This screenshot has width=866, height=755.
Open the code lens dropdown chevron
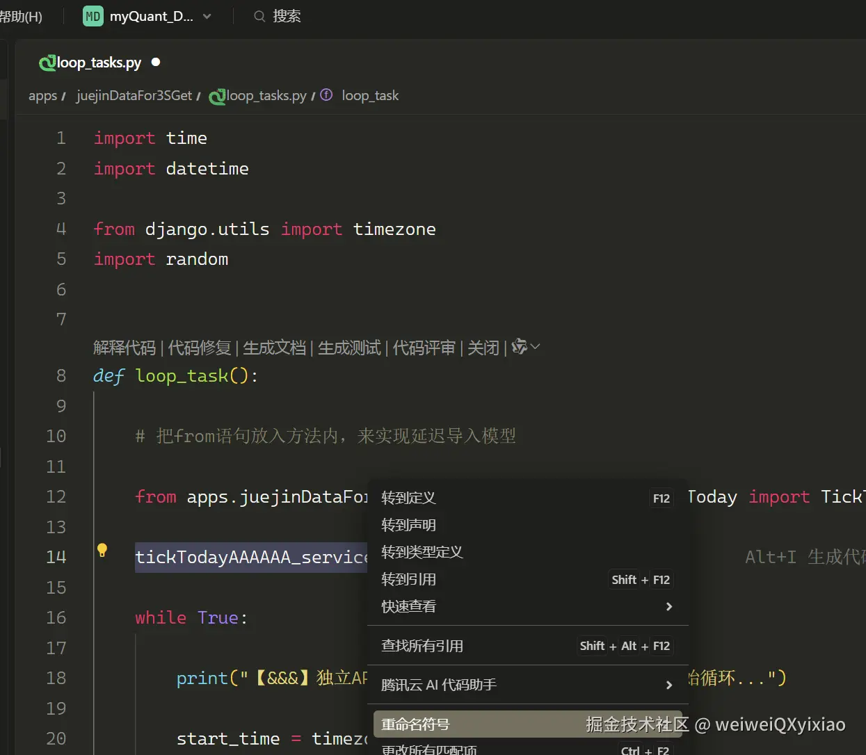(536, 346)
